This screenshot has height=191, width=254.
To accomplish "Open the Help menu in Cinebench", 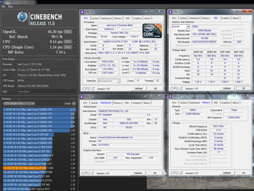I will point(10,6).
